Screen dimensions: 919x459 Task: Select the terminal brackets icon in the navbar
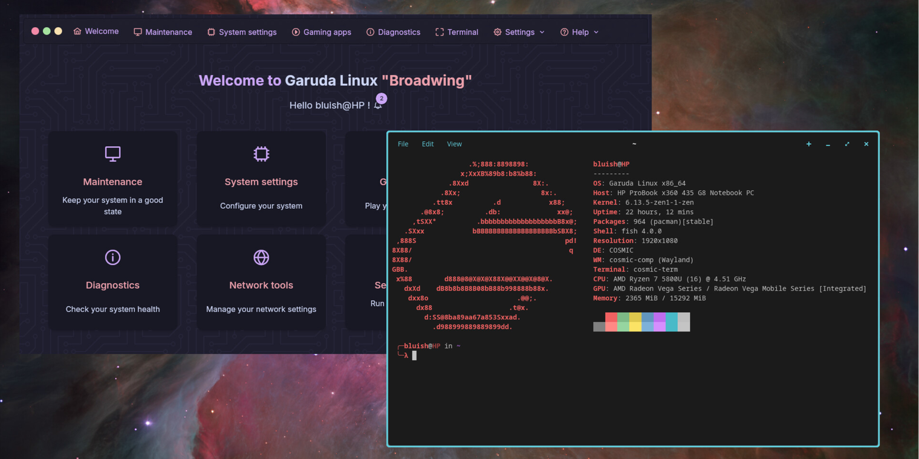click(x=440, y=31)
